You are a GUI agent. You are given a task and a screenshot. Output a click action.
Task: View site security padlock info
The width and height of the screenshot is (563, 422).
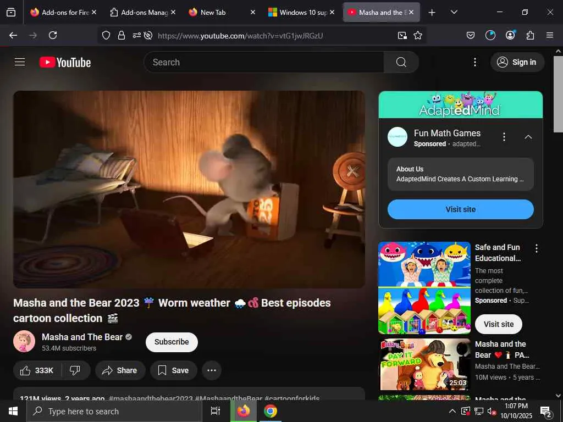coord(122,35)
